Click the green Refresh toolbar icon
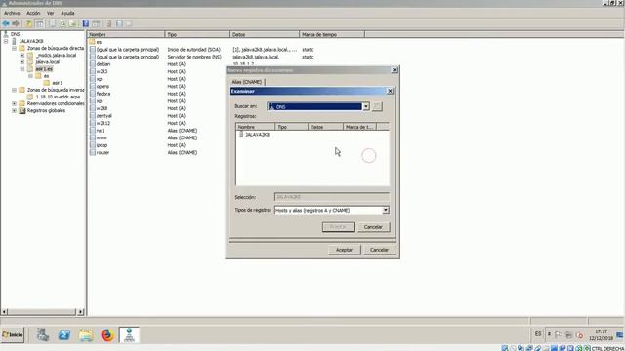The width and height of the screenshot is (625, 351). point(62,23)
